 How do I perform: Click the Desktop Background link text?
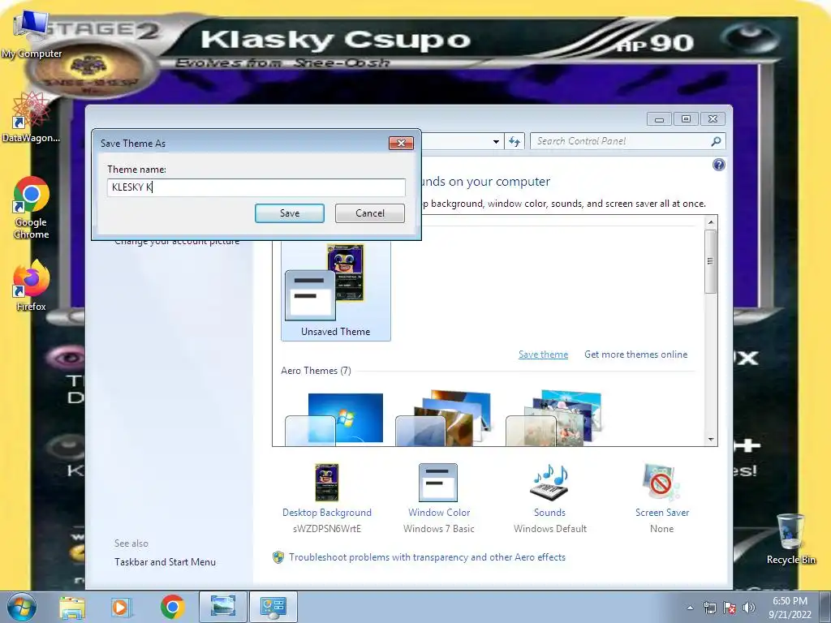click(327, 513)
